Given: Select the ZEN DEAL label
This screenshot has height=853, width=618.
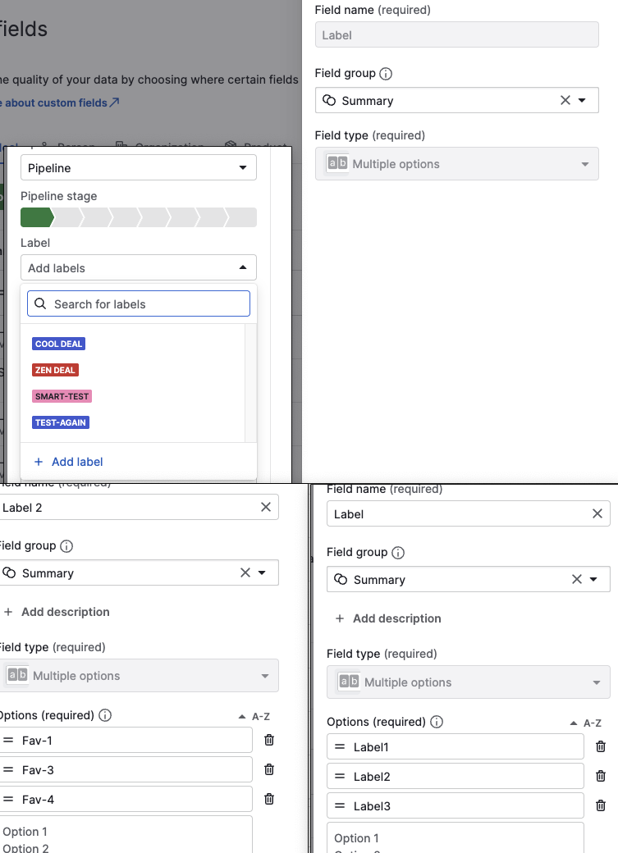Looking at the screenshot, I should pos(55,370).
